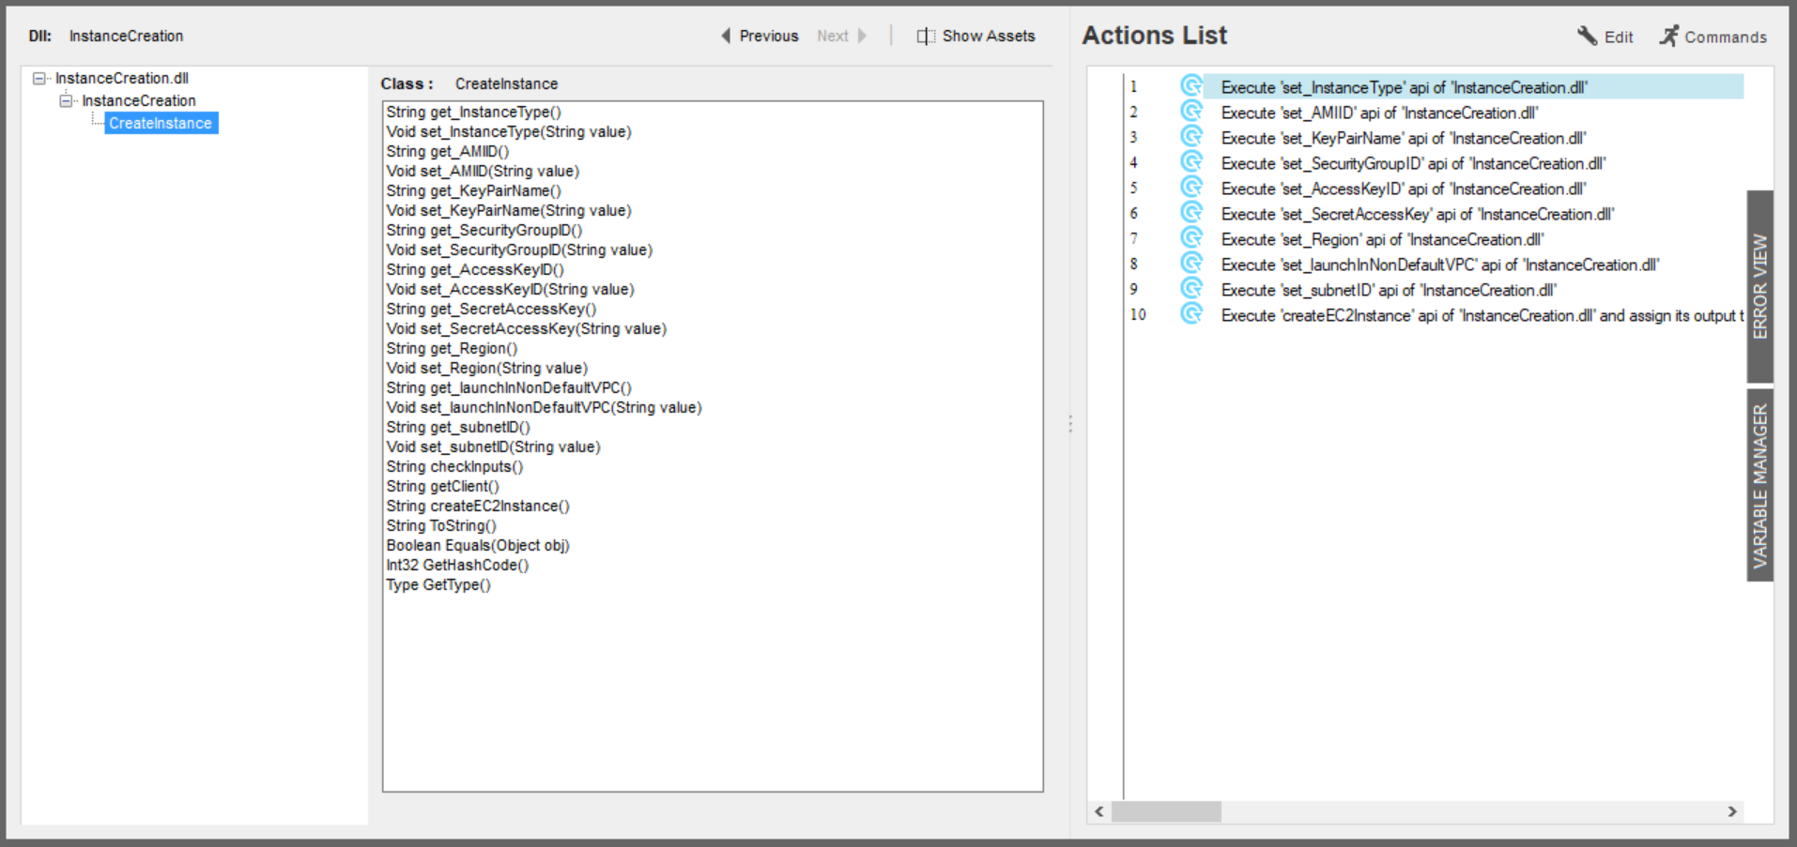Collapse the InstanceCreation namespace node
Image resolution: width=1797 pixels, height=847 pixels.
pyautogui.click(x=66, y=101)
